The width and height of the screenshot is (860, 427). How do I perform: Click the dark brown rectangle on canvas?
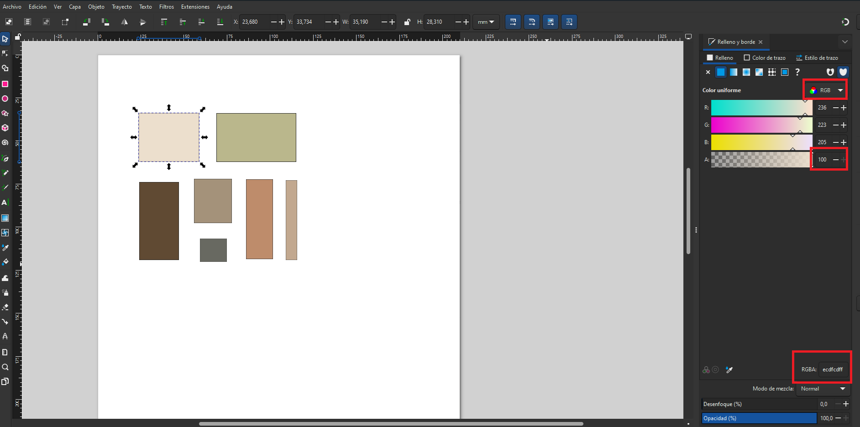159,221
